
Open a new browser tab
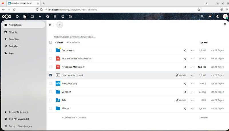pyautogui.click(x=44, y=3)
